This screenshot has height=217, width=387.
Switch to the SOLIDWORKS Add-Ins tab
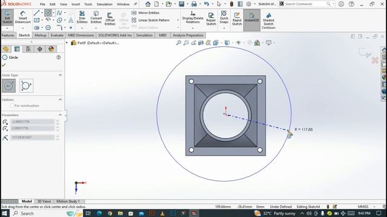115,35
